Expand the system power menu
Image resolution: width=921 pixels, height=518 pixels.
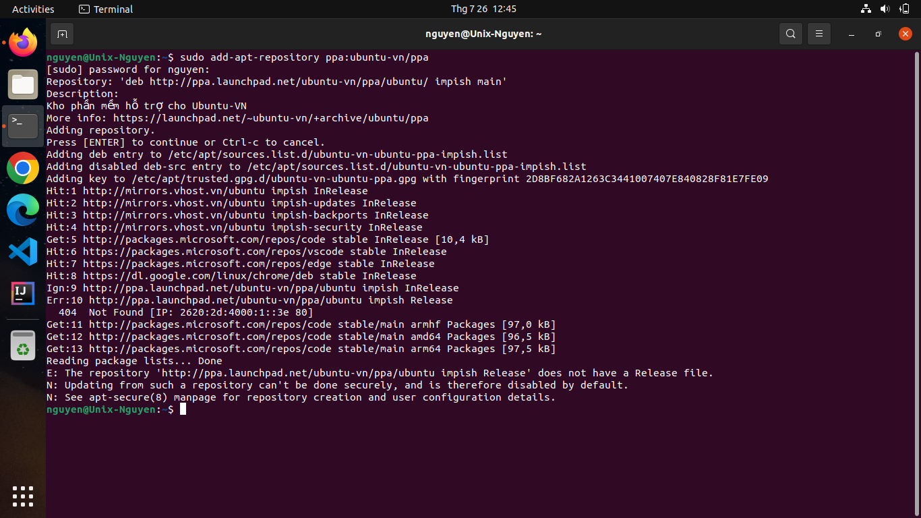click(x=904, y=9)
